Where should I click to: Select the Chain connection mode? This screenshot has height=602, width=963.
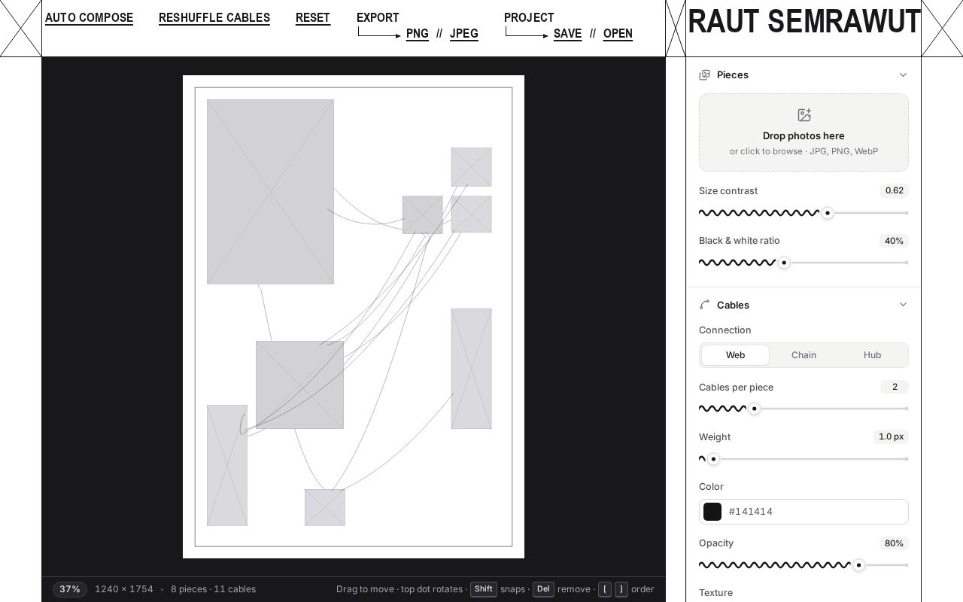tap(804, 355)
